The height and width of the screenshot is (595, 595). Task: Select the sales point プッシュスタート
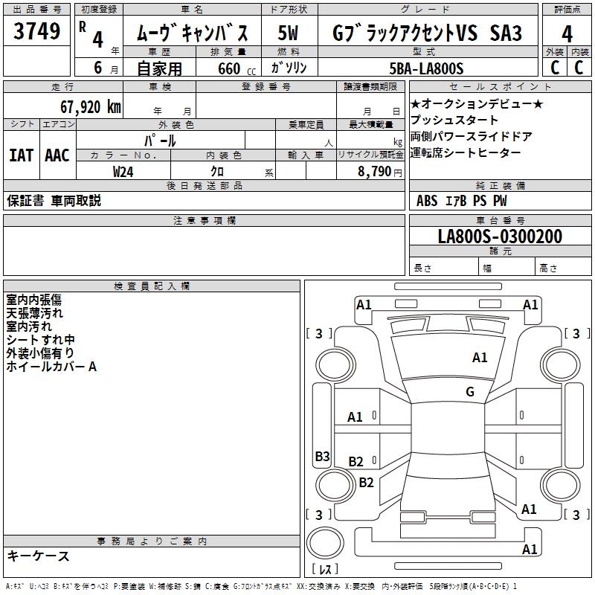(x=454, y=120)
